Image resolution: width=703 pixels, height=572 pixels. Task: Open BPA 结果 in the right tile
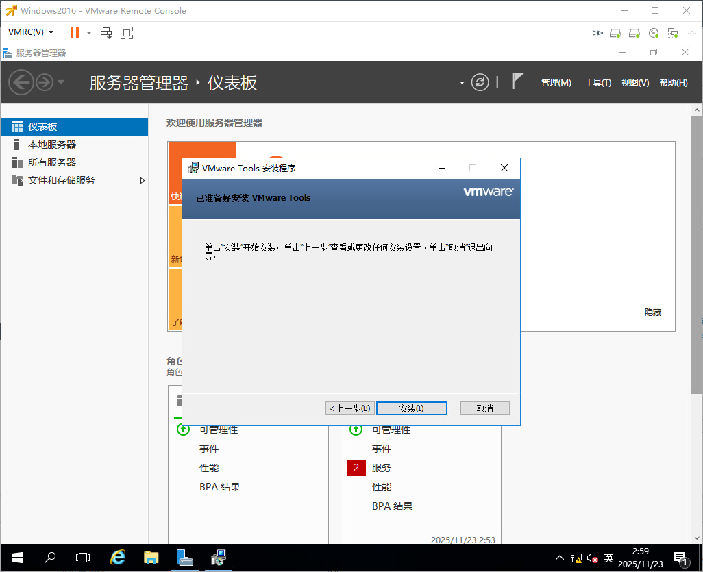tap(393, 506)
